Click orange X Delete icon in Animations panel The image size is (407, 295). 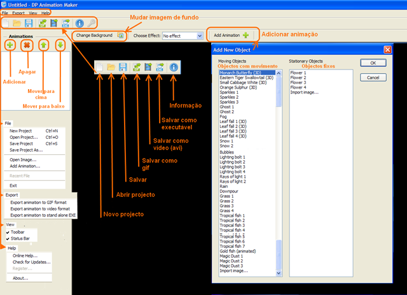click(27, 45)
